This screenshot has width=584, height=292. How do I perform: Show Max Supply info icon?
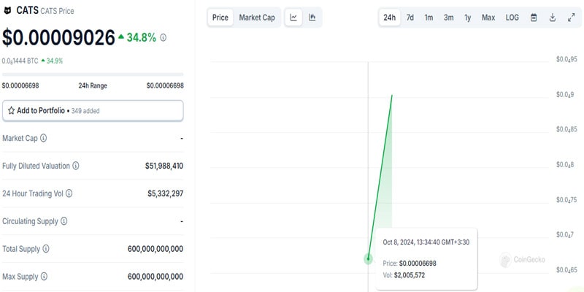coord(44,277)
